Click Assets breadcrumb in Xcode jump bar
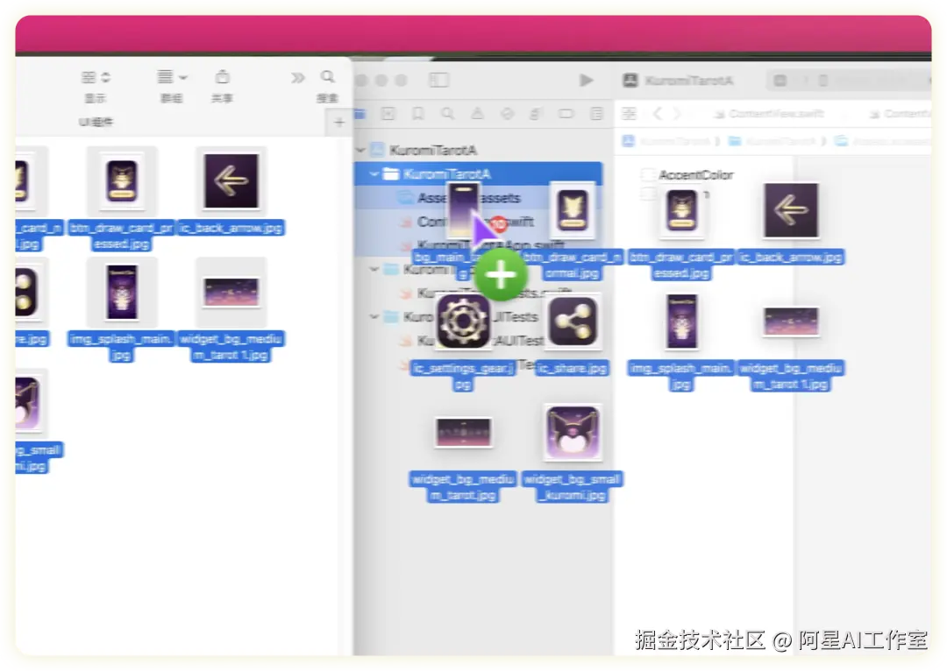 click(x=882, y=141)
